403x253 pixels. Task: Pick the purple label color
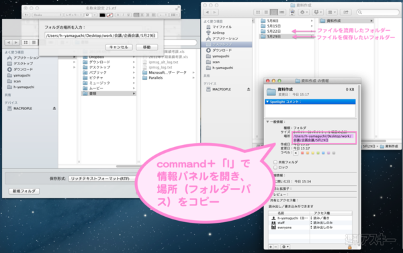coord(328,153)
